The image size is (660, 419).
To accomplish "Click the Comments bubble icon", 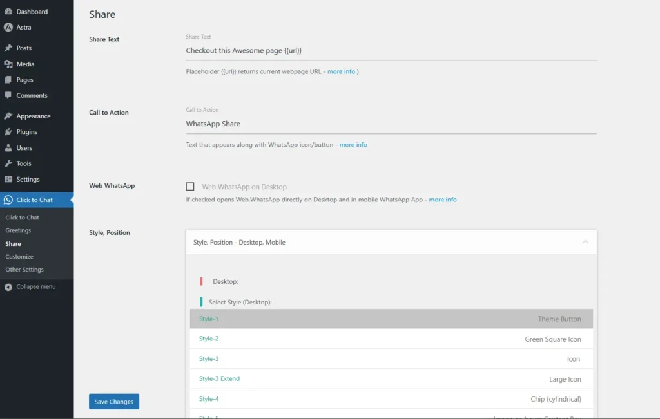I will [x=8, y=95].
